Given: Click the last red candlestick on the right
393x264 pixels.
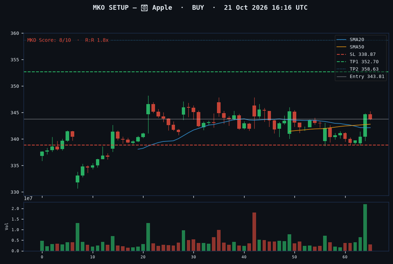Looking at the screenshot, I should tap(370, 117).
